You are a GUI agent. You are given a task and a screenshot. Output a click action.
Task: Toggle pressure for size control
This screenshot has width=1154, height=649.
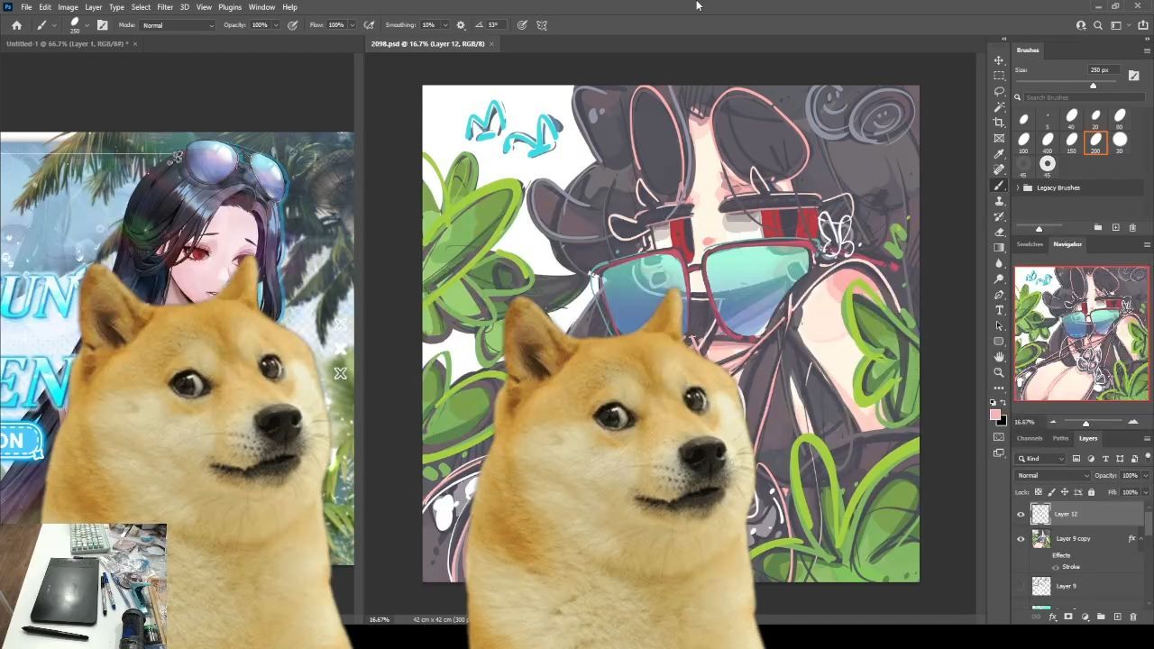tap(522, 24)
